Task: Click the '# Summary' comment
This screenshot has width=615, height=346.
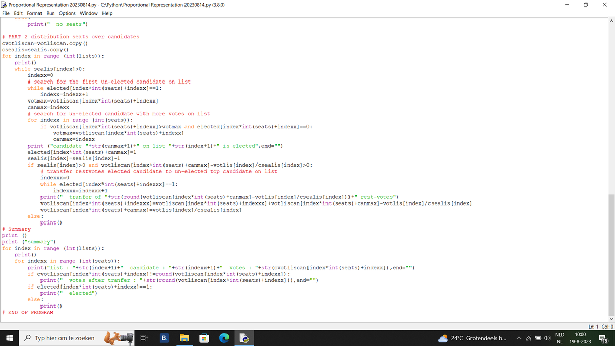Action: coord(16,229)
